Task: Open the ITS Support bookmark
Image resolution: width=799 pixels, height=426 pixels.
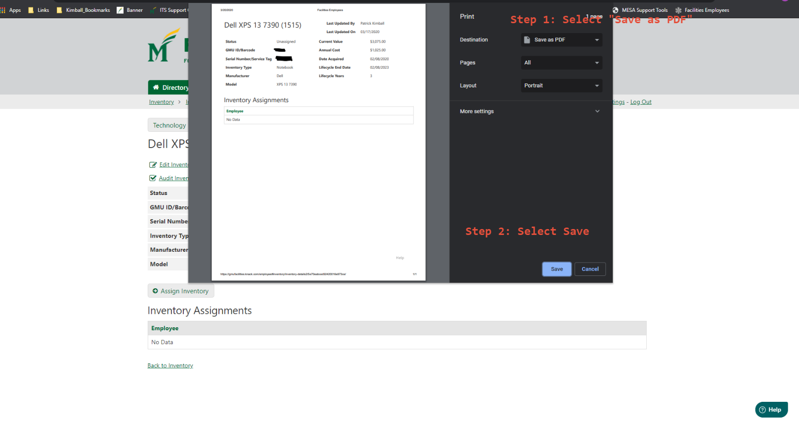Action: click(x=169, y=10)
